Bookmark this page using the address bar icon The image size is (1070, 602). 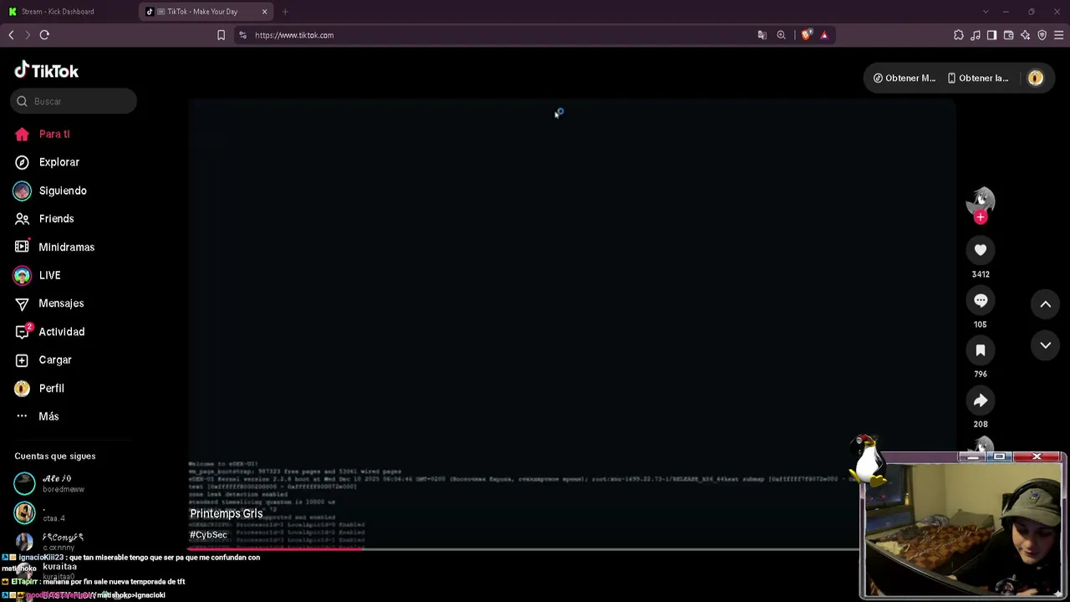point(222,35)
